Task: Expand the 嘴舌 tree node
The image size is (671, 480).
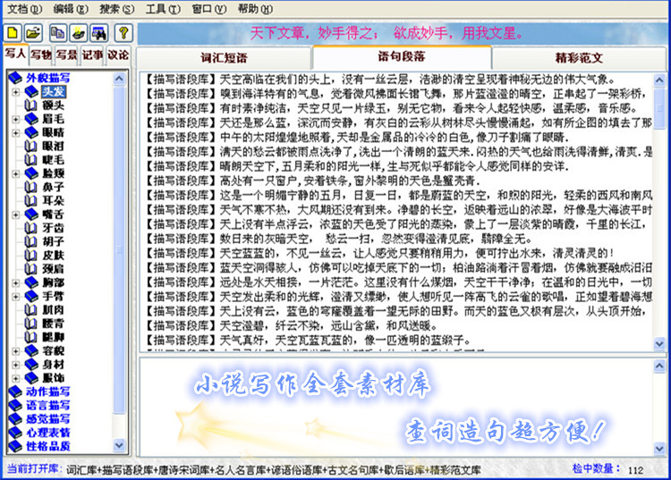Action: pos(15,214)
